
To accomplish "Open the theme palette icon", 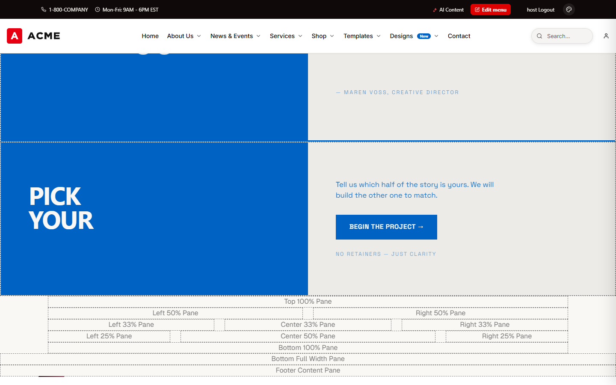I will pyautogui.click(x=569, y=9).
